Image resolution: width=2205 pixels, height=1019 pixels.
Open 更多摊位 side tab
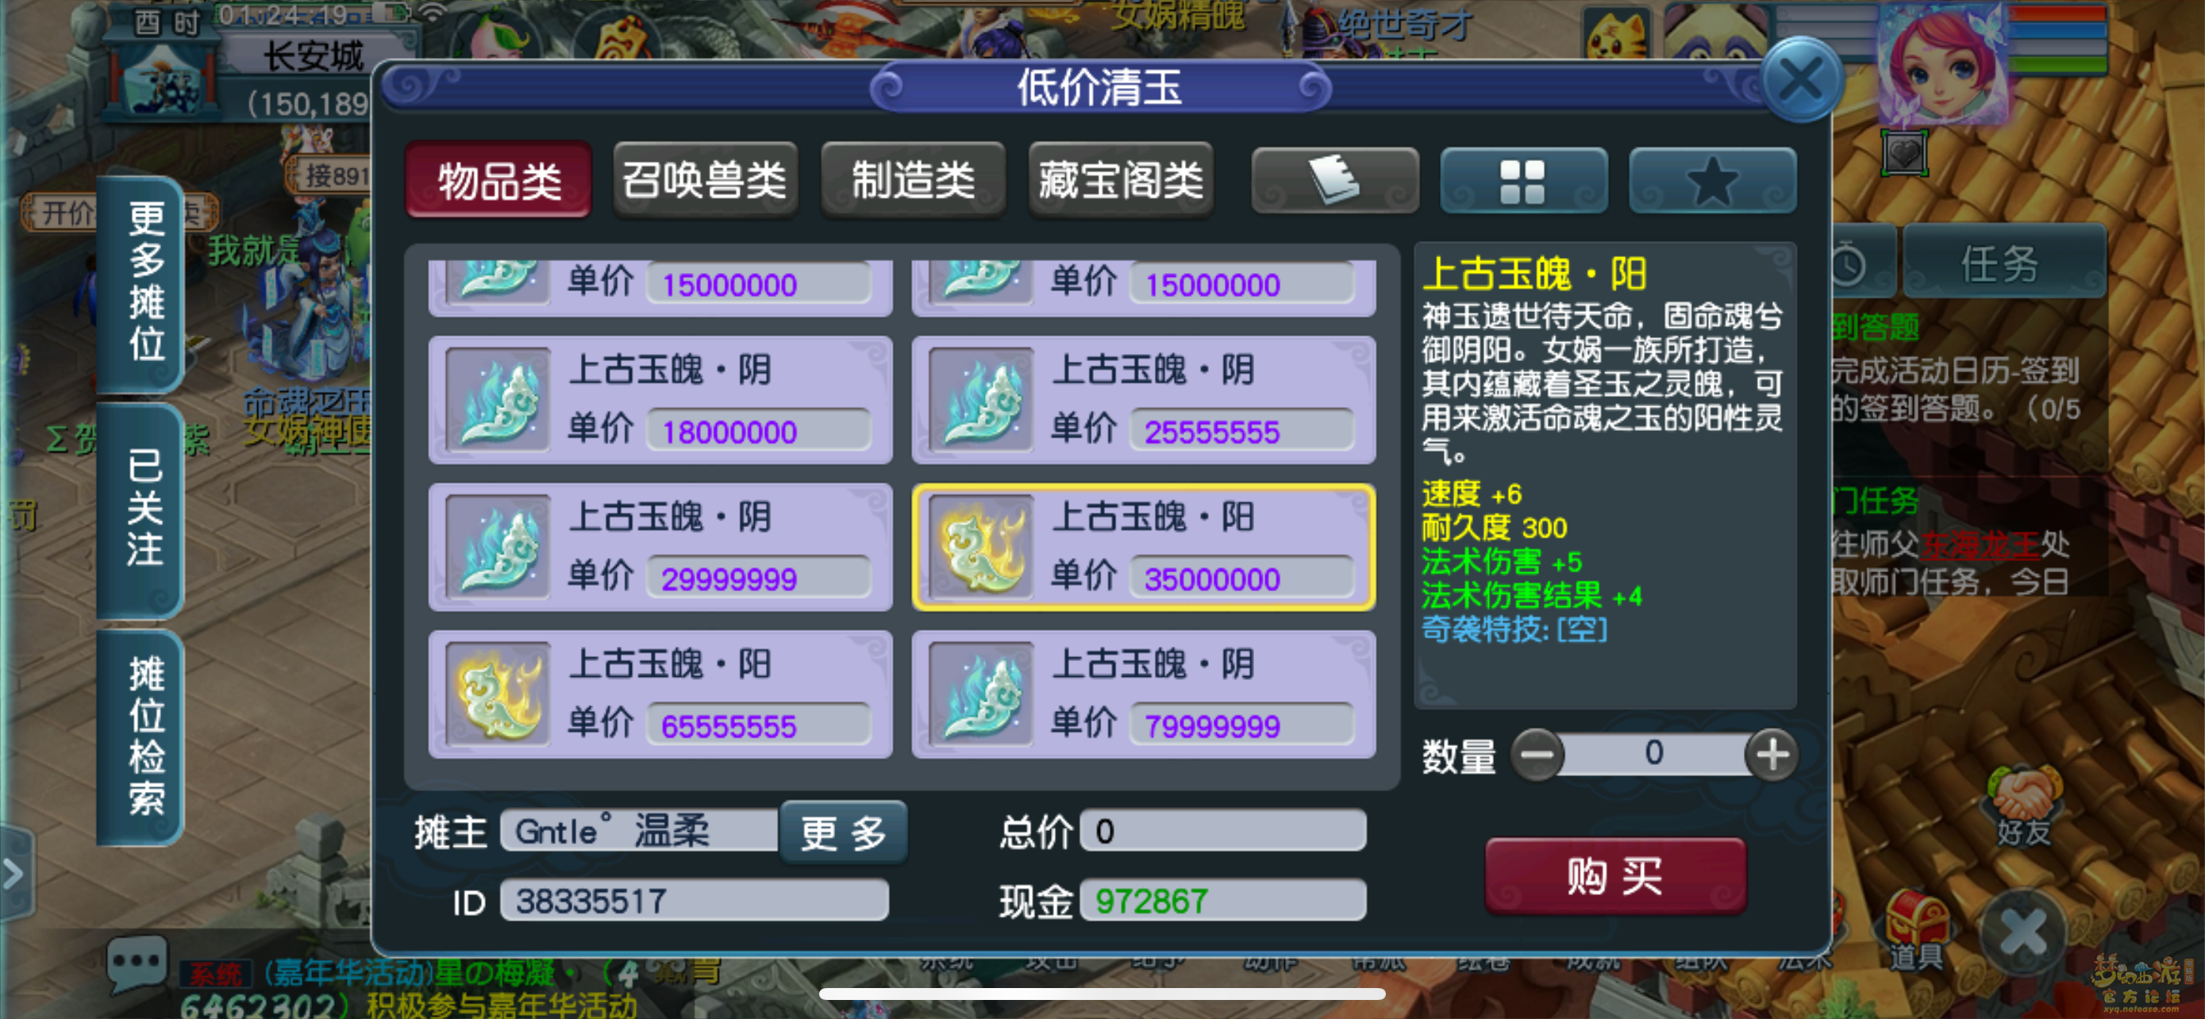143,283
